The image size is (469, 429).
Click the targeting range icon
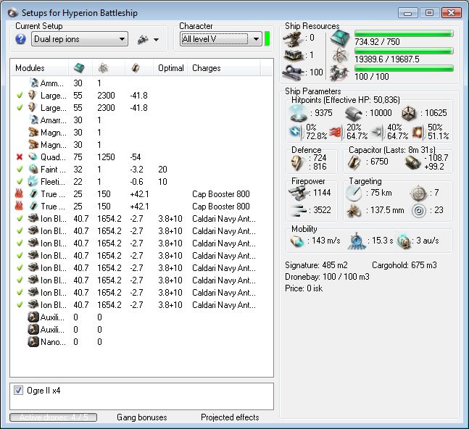pyautogui.click(x=354, y=193)
